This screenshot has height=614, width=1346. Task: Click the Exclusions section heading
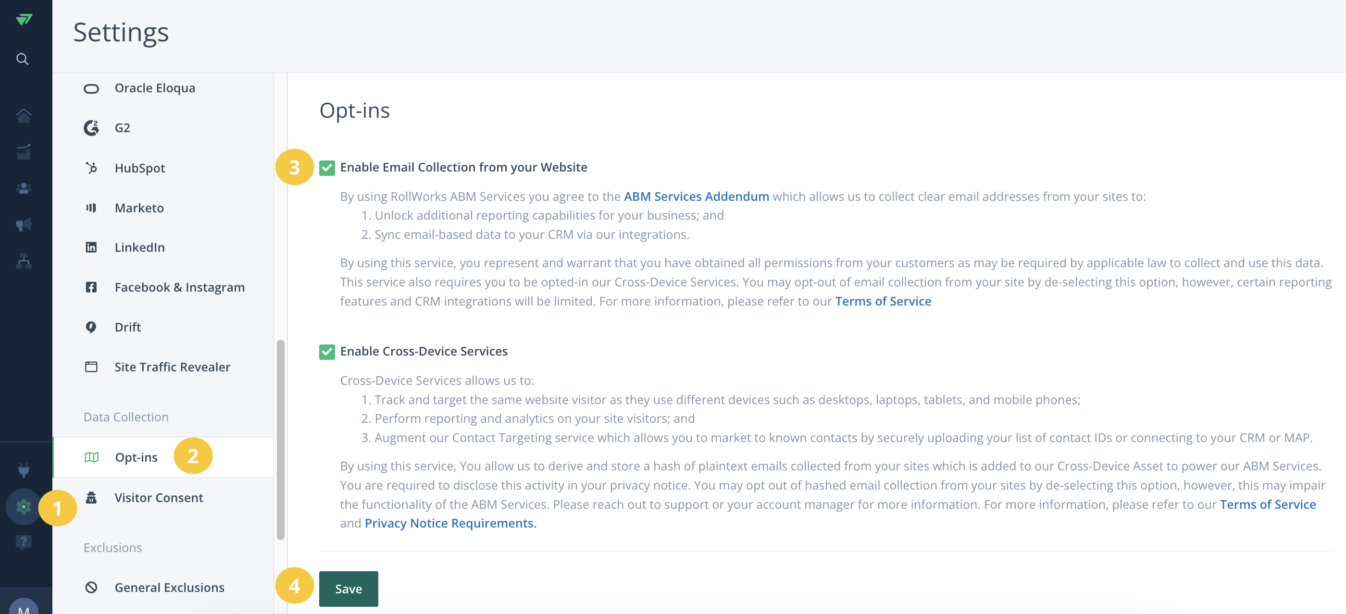[x=112, y=547]
